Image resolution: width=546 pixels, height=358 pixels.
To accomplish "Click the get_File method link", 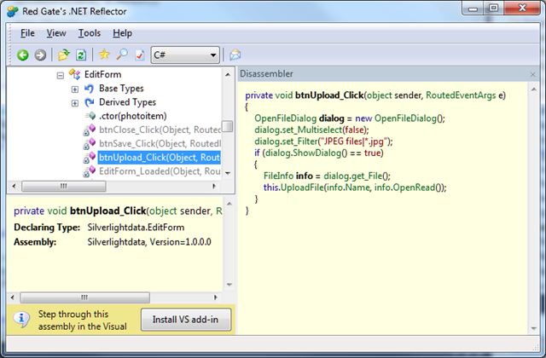I will coord(367,176).
